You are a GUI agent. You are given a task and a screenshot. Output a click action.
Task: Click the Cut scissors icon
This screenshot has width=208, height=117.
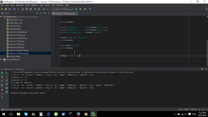[23, 9]
